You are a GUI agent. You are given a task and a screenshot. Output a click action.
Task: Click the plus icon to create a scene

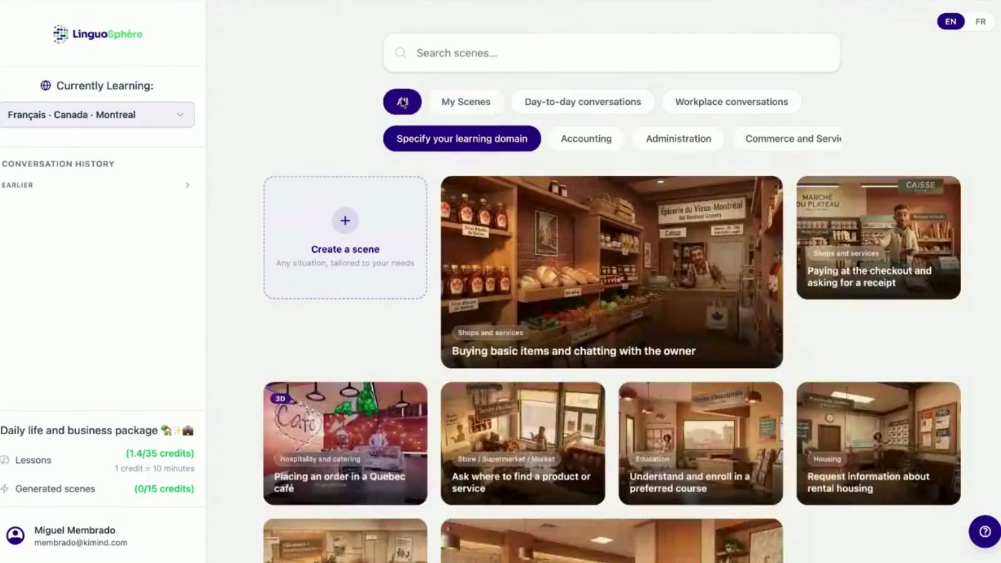(x=345, y=221)
